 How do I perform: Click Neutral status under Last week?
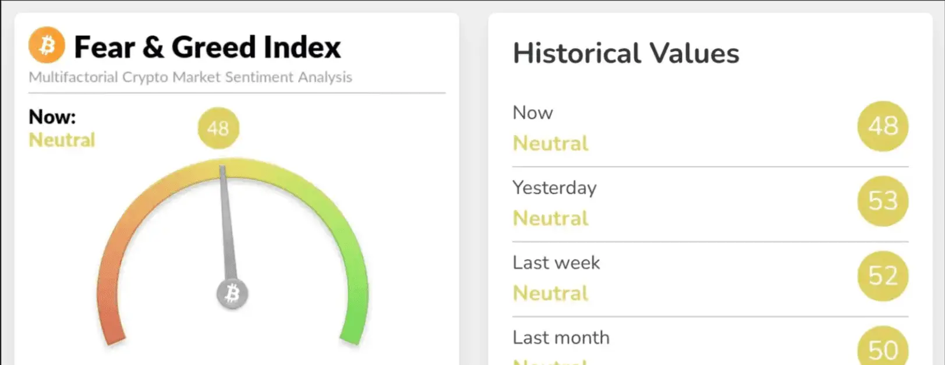(x=550, y=293)
